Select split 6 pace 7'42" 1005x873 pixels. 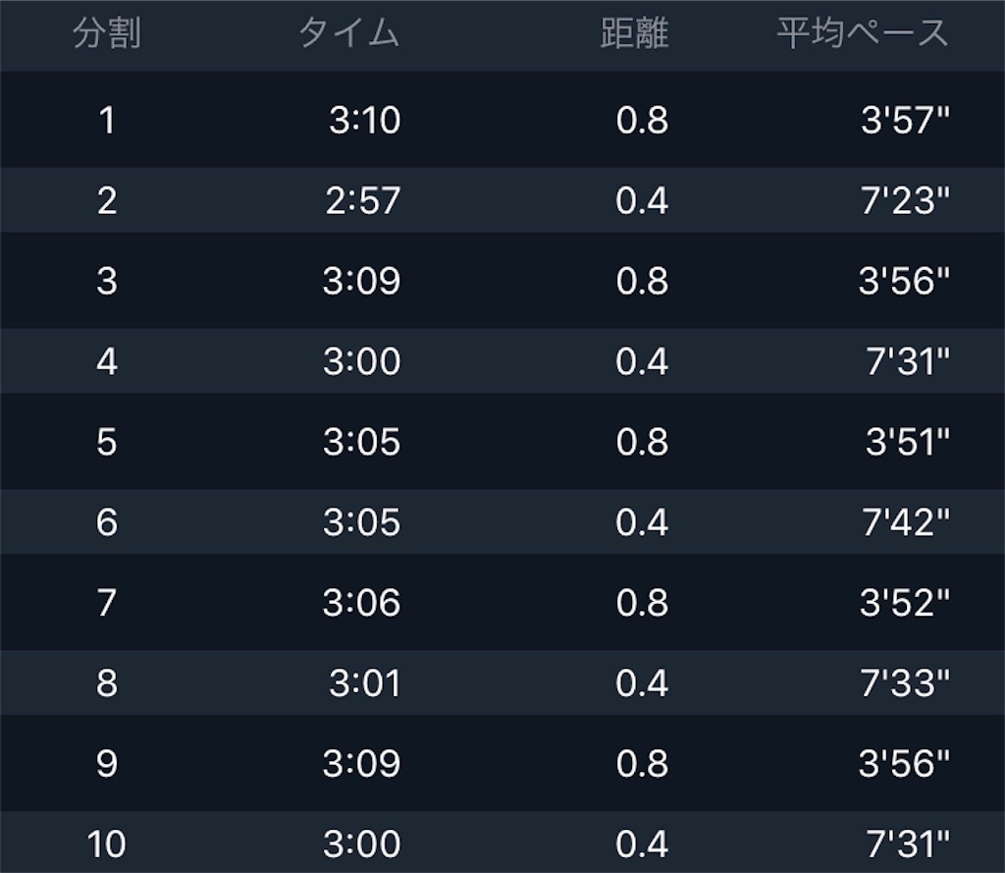pyautogui.click(x=905, y=522)
